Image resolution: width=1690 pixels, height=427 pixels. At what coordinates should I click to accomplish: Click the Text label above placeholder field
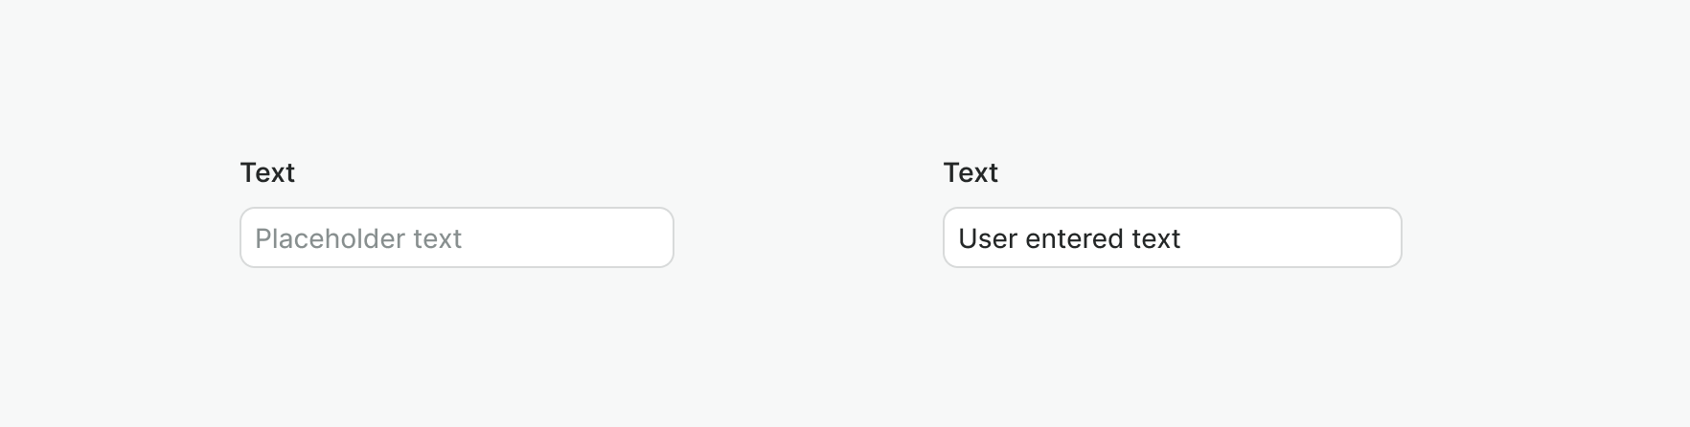267,172
